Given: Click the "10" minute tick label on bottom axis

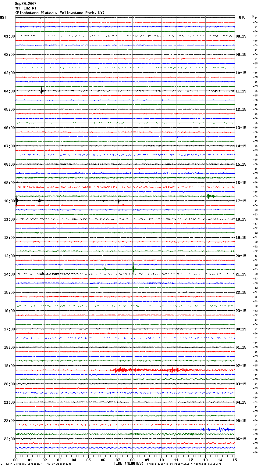Looking at the screenshot, I should (x=161, y=460).
